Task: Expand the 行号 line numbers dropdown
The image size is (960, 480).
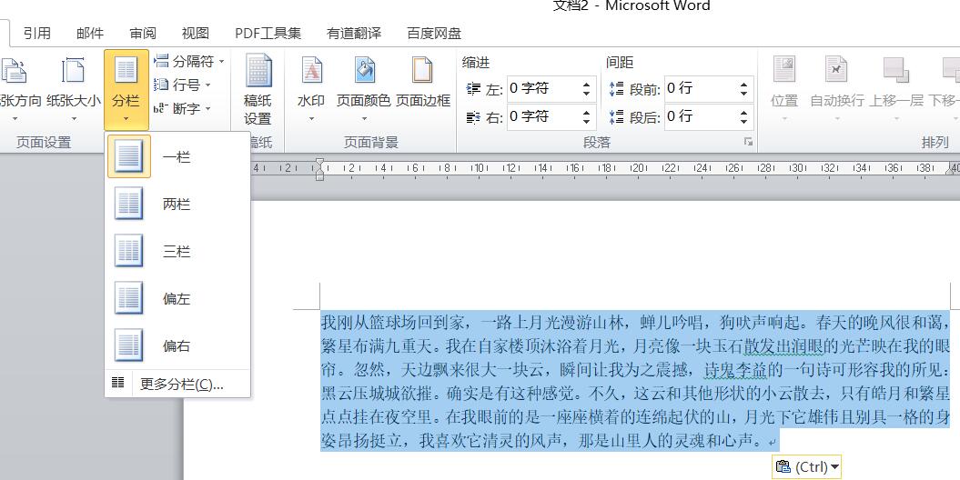Action: pyautogui.click(x=182, y=85)
